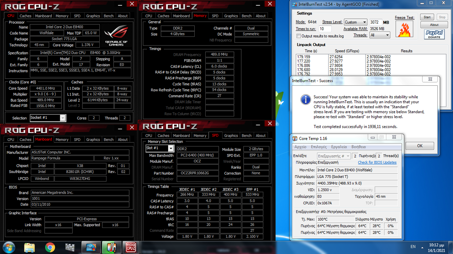The height and width of the screenshot is (254, 453).
Task: Open the Εργαλεία menu in Core Temp
Action: pos(339,147)
